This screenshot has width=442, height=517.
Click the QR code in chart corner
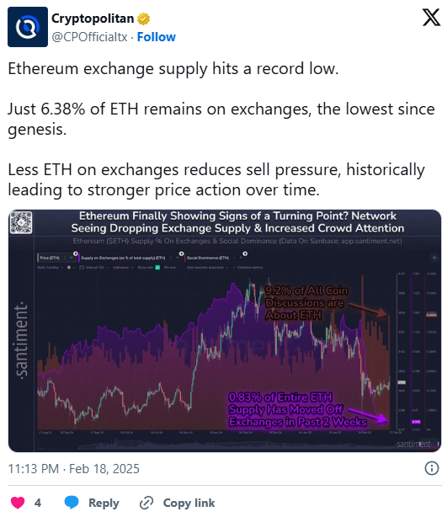click(x=21, y=222)
